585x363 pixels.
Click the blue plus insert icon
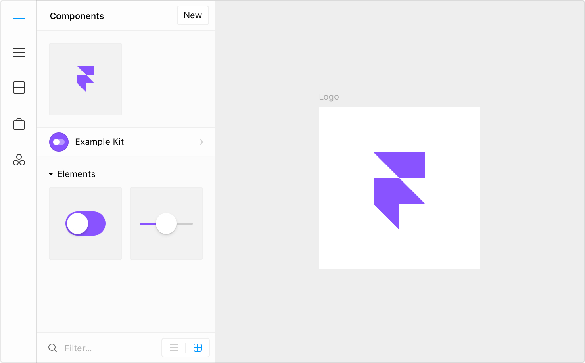point(19,18)
